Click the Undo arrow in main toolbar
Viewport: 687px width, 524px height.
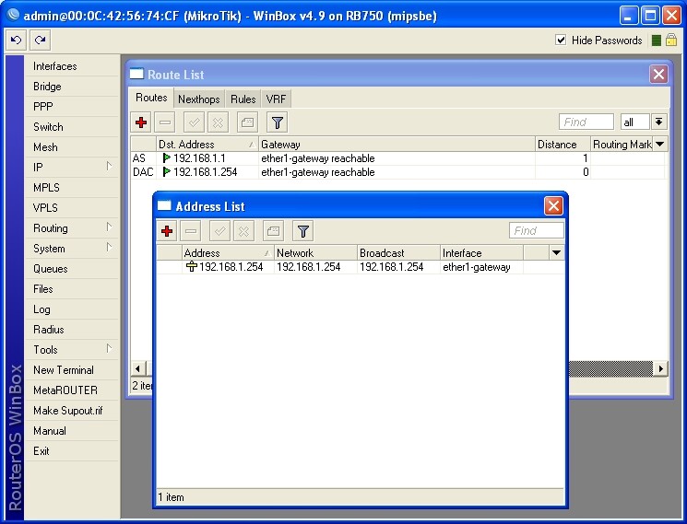click(17, 41)
